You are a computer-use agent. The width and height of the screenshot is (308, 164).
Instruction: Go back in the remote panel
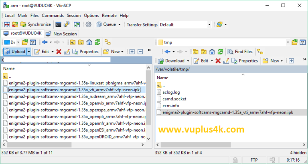coord(167,52)
